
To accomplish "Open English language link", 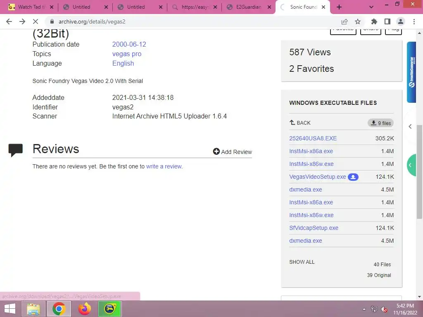I will click(x=123, y=63).
